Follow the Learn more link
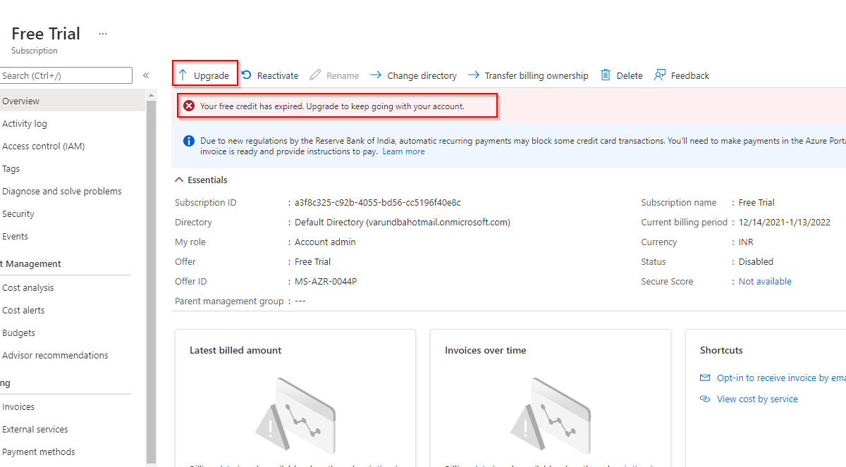The width and height of the screenshot is (846, 467). click(x=403, y=151)
